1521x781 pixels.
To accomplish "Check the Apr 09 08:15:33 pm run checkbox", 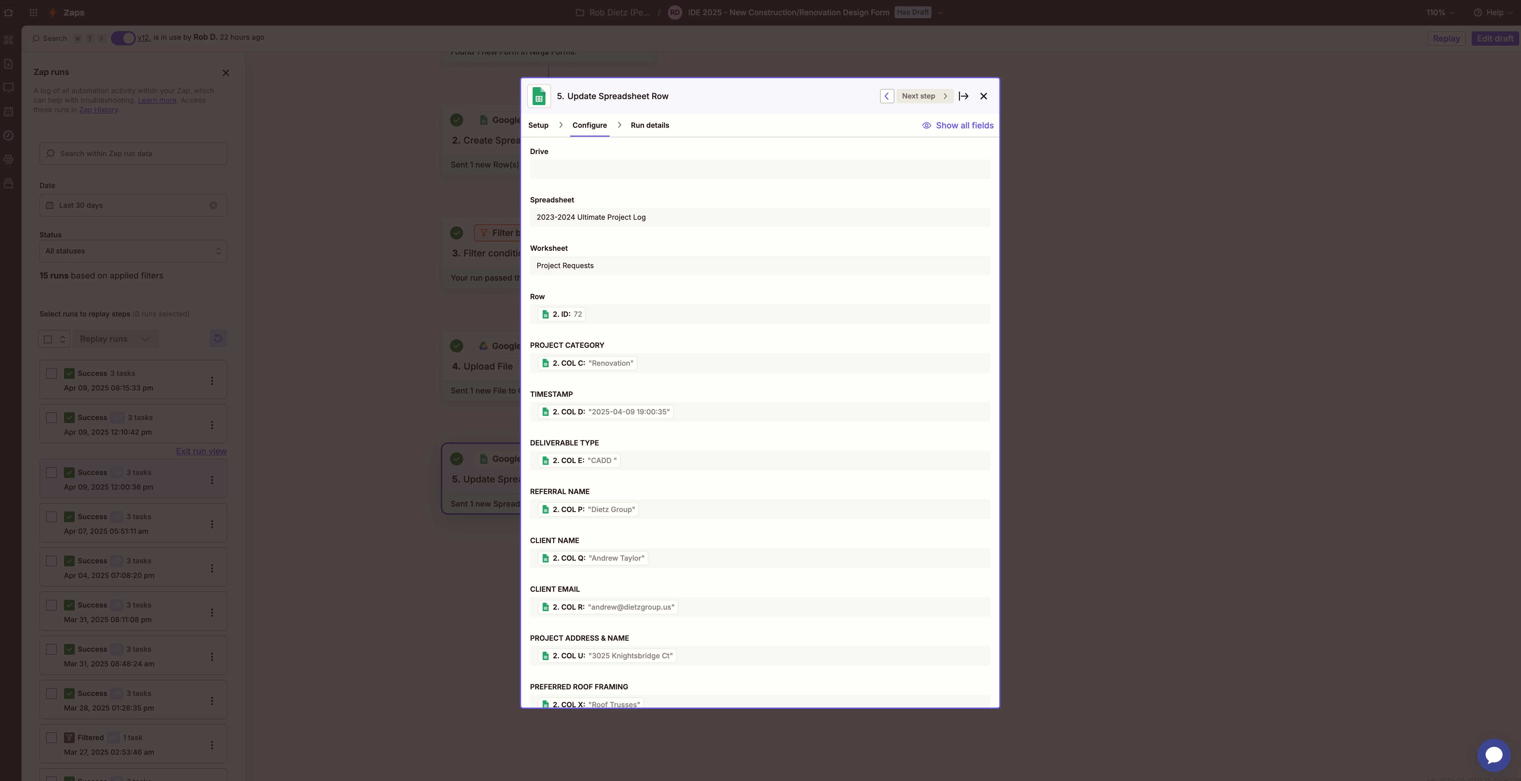I will pyautogui.click(x=51, y=373).
